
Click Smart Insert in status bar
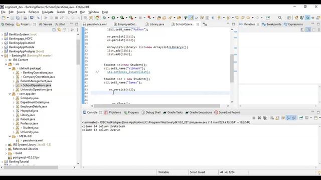pyautogui.click(x=197, y=172)
